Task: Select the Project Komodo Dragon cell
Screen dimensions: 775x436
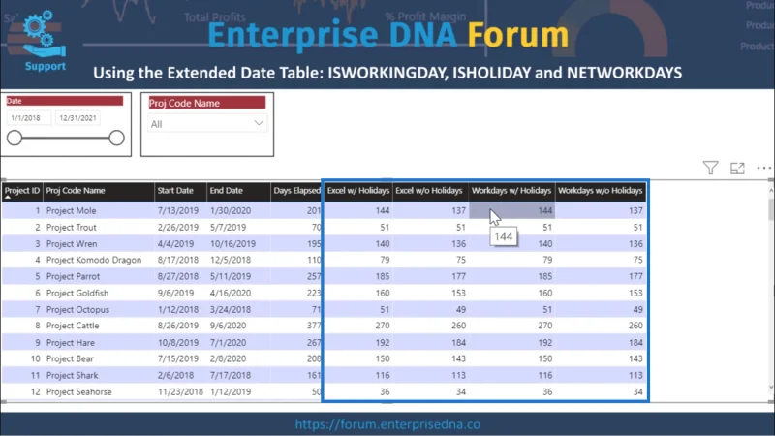Action: tap(94, 260)
